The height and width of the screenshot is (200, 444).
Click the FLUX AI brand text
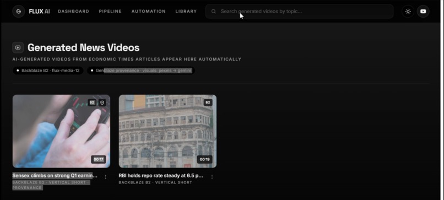(x=39, y=12)
